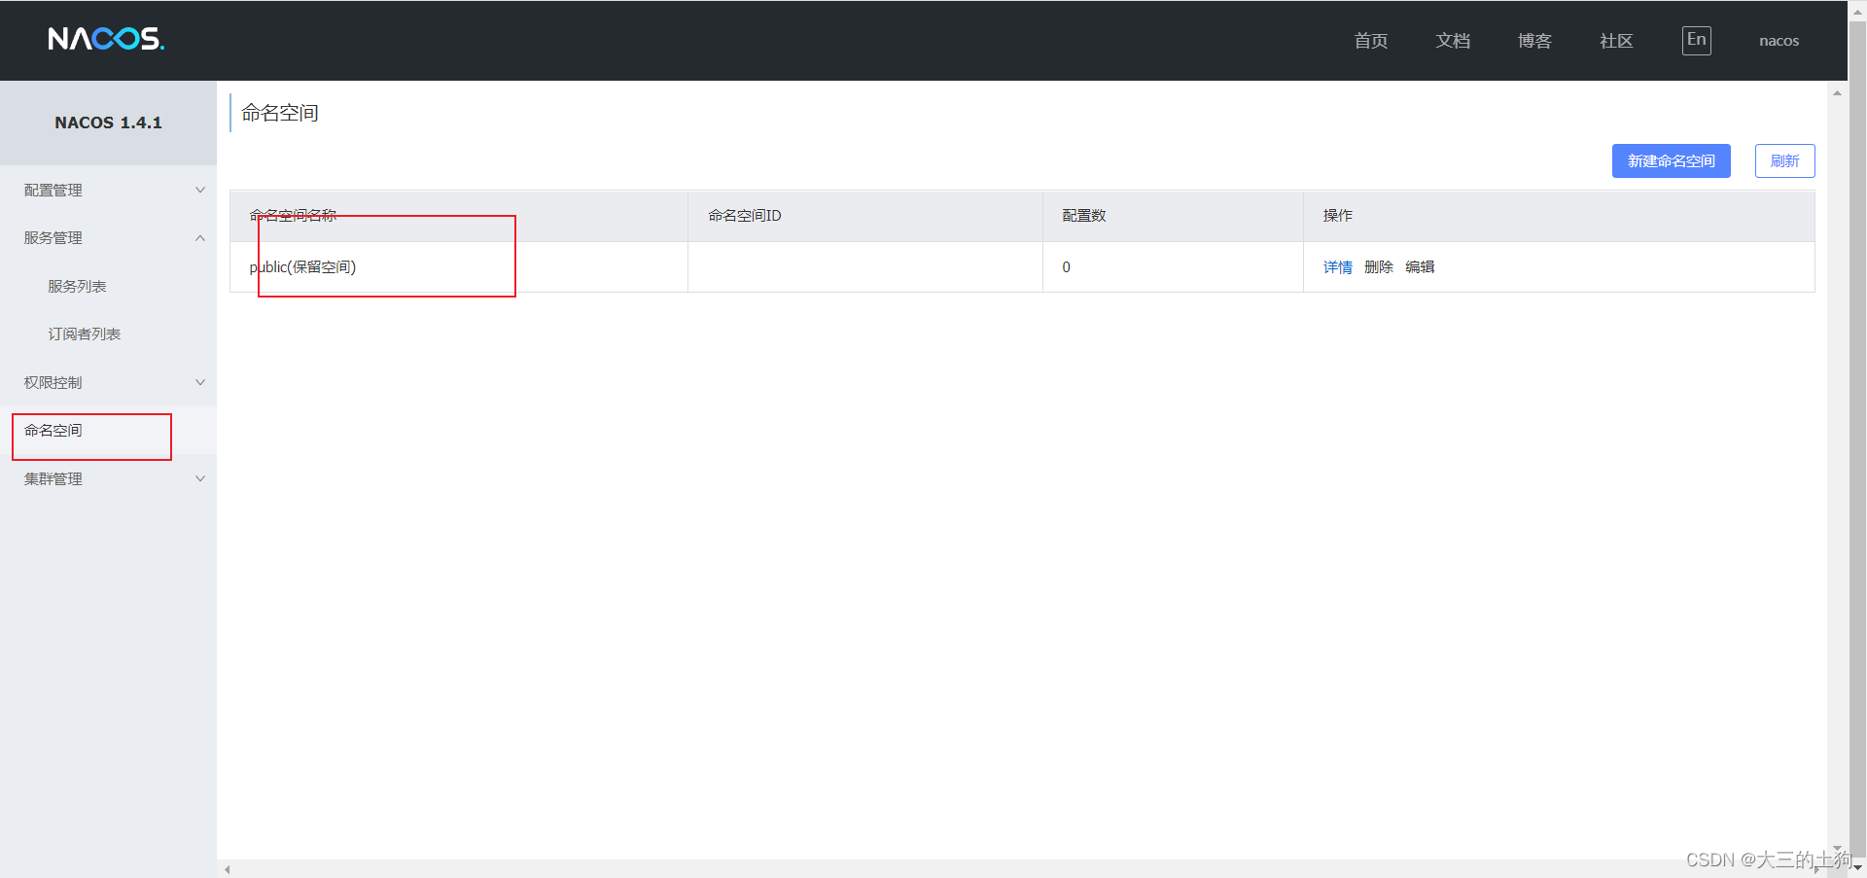The width and height of the screenshot is (1867, 878).
Task: Expand the 配置管理 menu chevron
Action: pos(200,190)
